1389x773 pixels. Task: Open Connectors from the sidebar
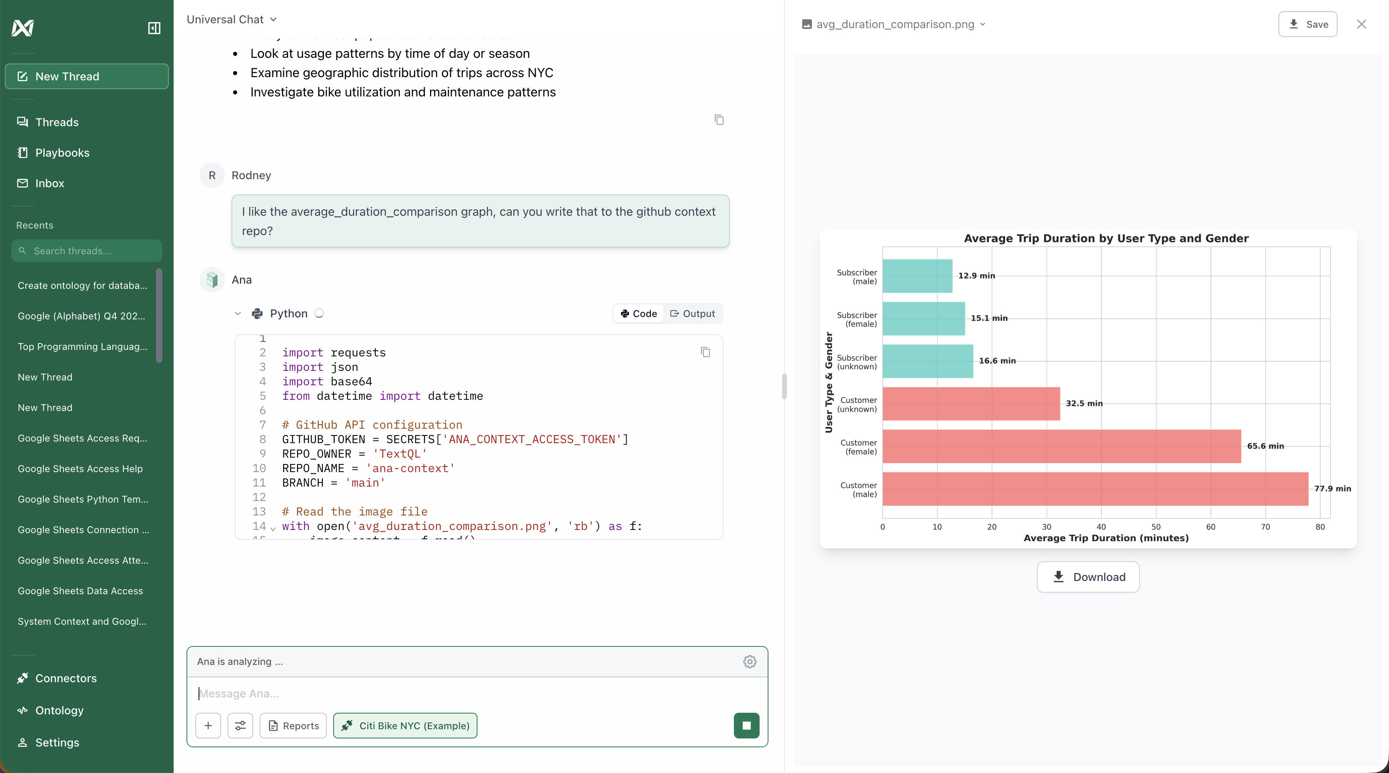[x=66, y=678]
